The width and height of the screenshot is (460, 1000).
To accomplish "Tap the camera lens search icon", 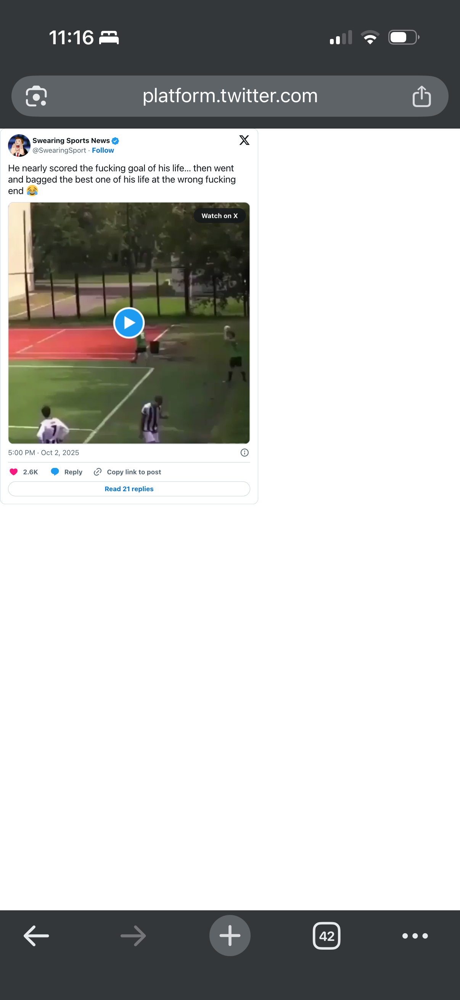I will click(36, 96).
